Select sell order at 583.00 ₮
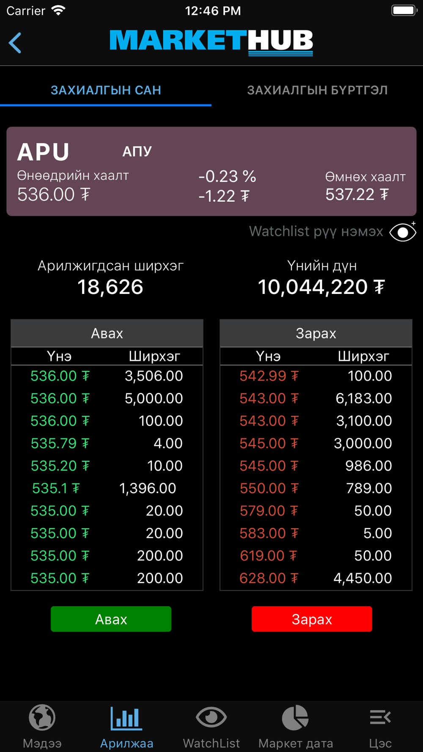 coord(316,533)
